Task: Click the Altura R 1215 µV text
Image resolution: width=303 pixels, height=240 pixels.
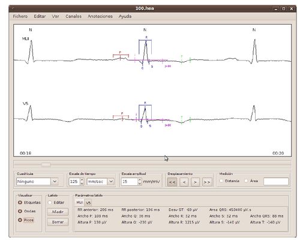Action: click(184, 222)
